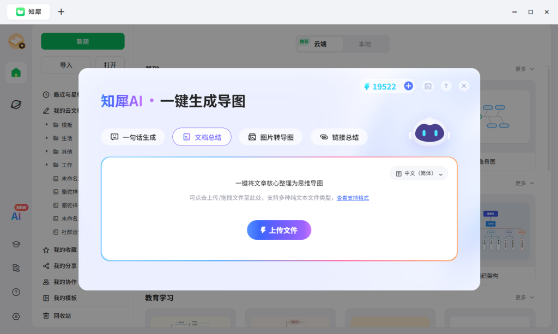Select the 链接总结 tab
558x334 pixels.
pyautogui.click(x=339, y=137)
